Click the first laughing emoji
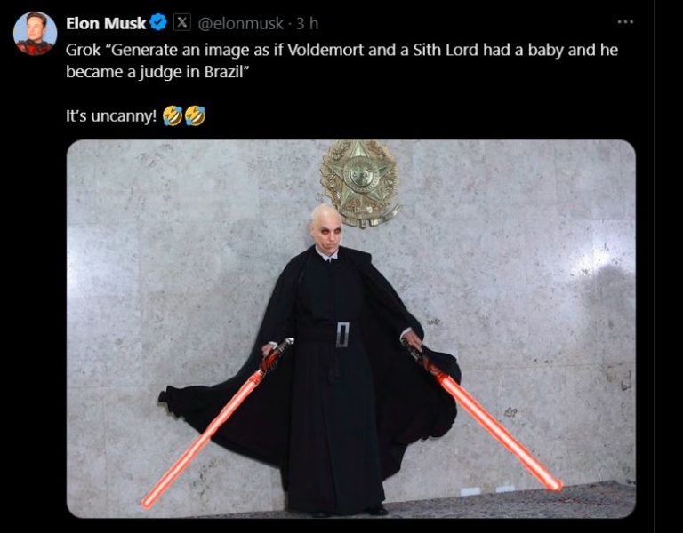Screen dimensions: 683x533 173,116
